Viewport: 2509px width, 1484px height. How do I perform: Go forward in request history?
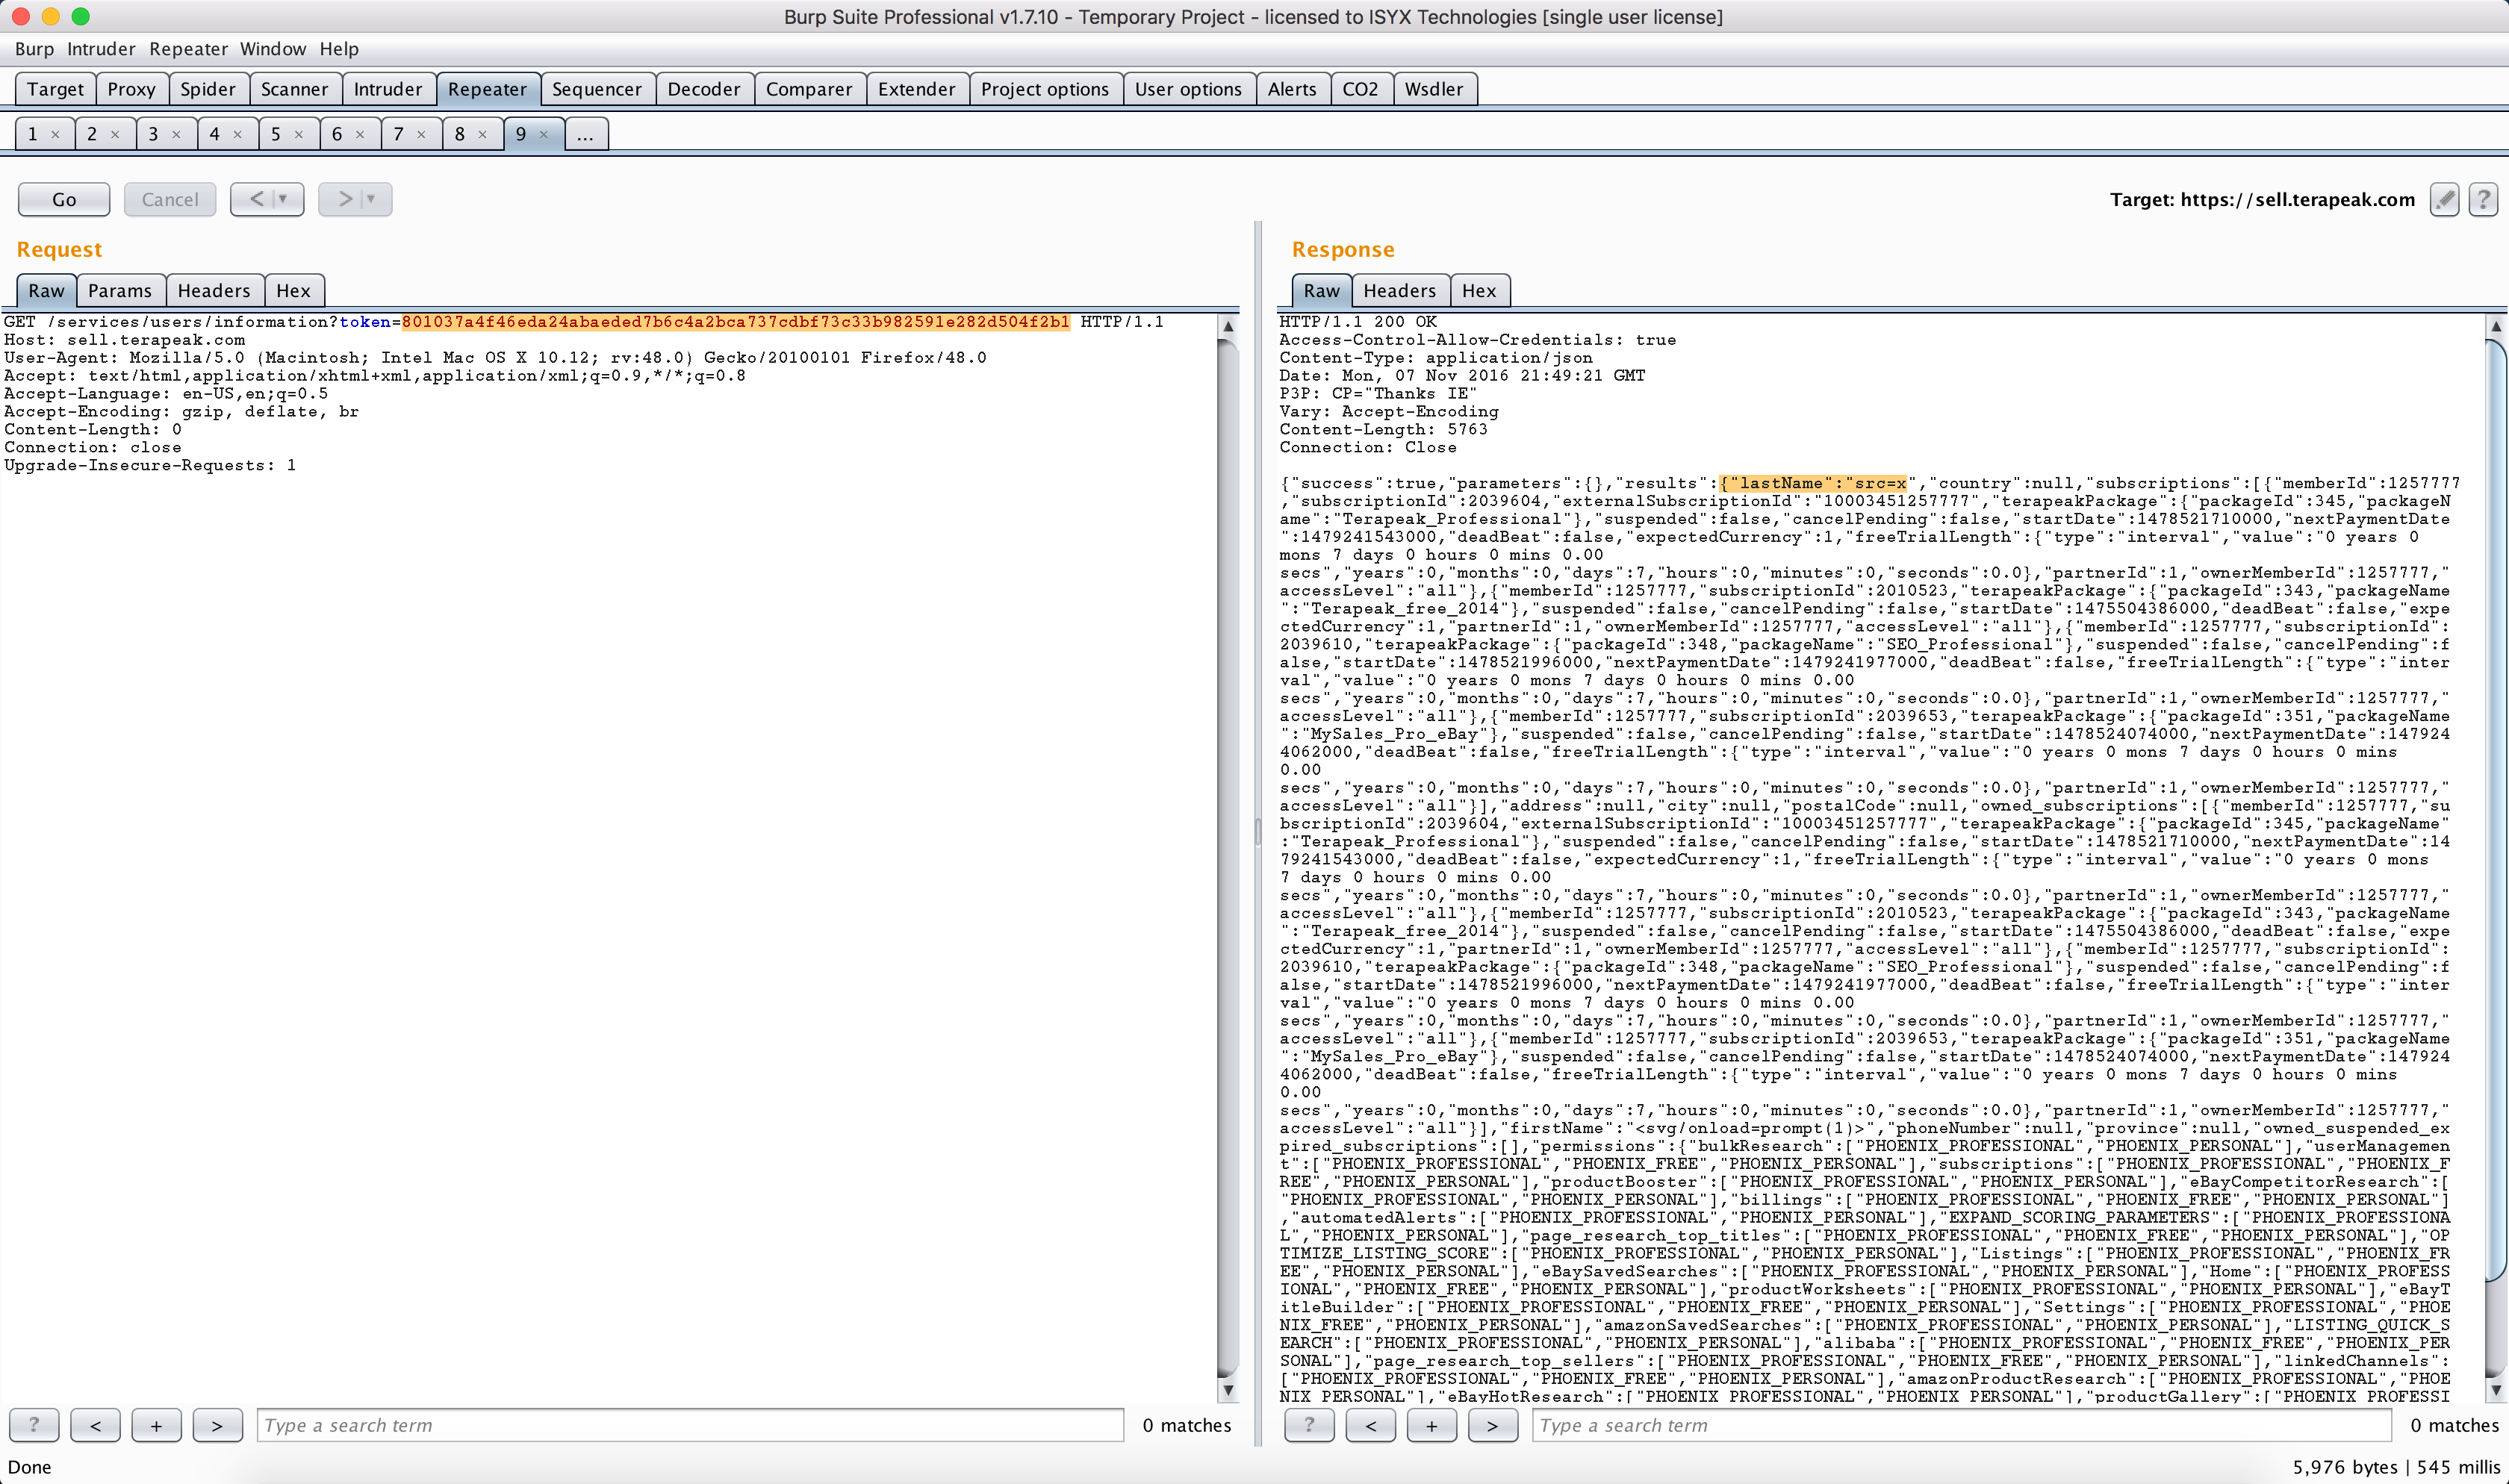point(344,199)
